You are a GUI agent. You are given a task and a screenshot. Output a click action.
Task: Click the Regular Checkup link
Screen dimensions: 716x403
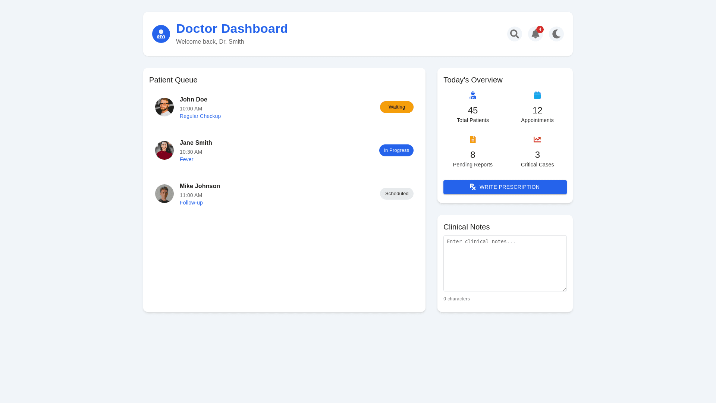pos(200,116)
